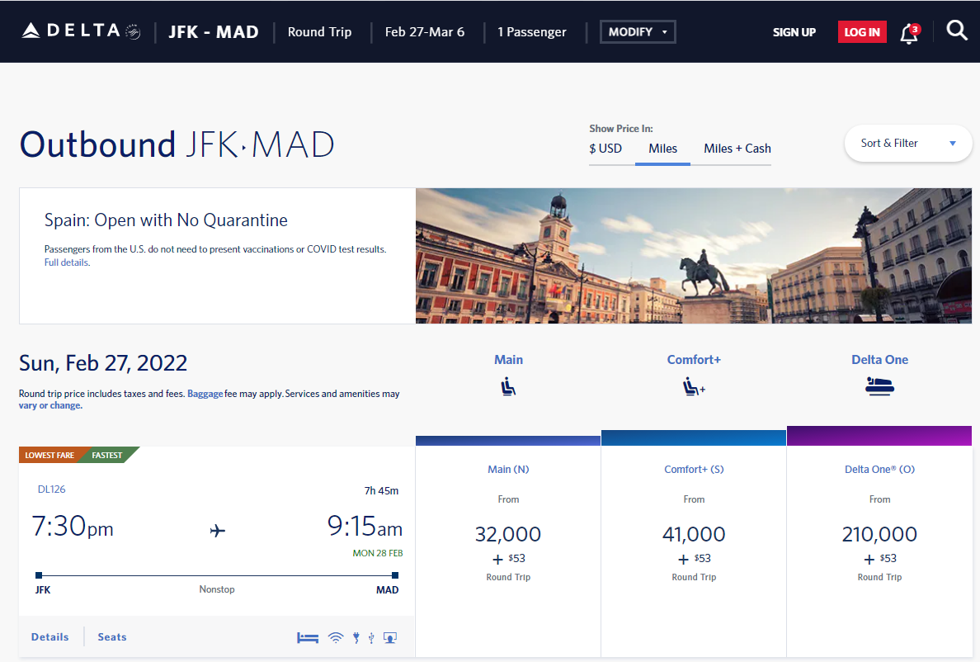980x662 pixels.
Task: Click the Spain: Open with No Quarantine heading
Action: coord(167,220)
